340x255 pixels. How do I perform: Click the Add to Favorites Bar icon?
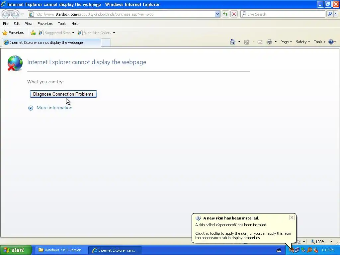click(x=33, y=33)
